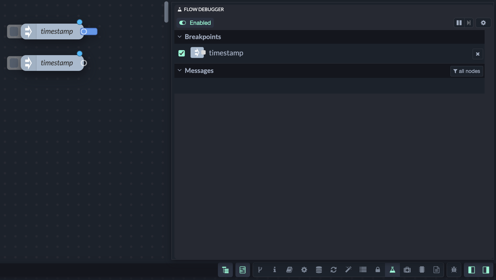Open the all nodes filter dropdown
The image size is (496, 280).
pos(466,71)
